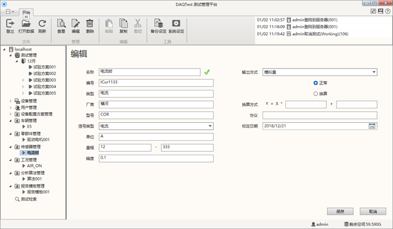Open the 输出方式 dropdown
Viewport: 393px width, 229px height.
pos(374,72)
